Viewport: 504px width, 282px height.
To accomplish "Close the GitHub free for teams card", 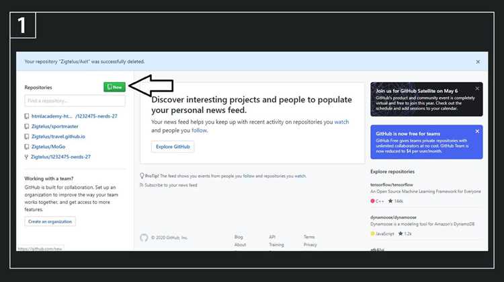I will tap(477, 131).
